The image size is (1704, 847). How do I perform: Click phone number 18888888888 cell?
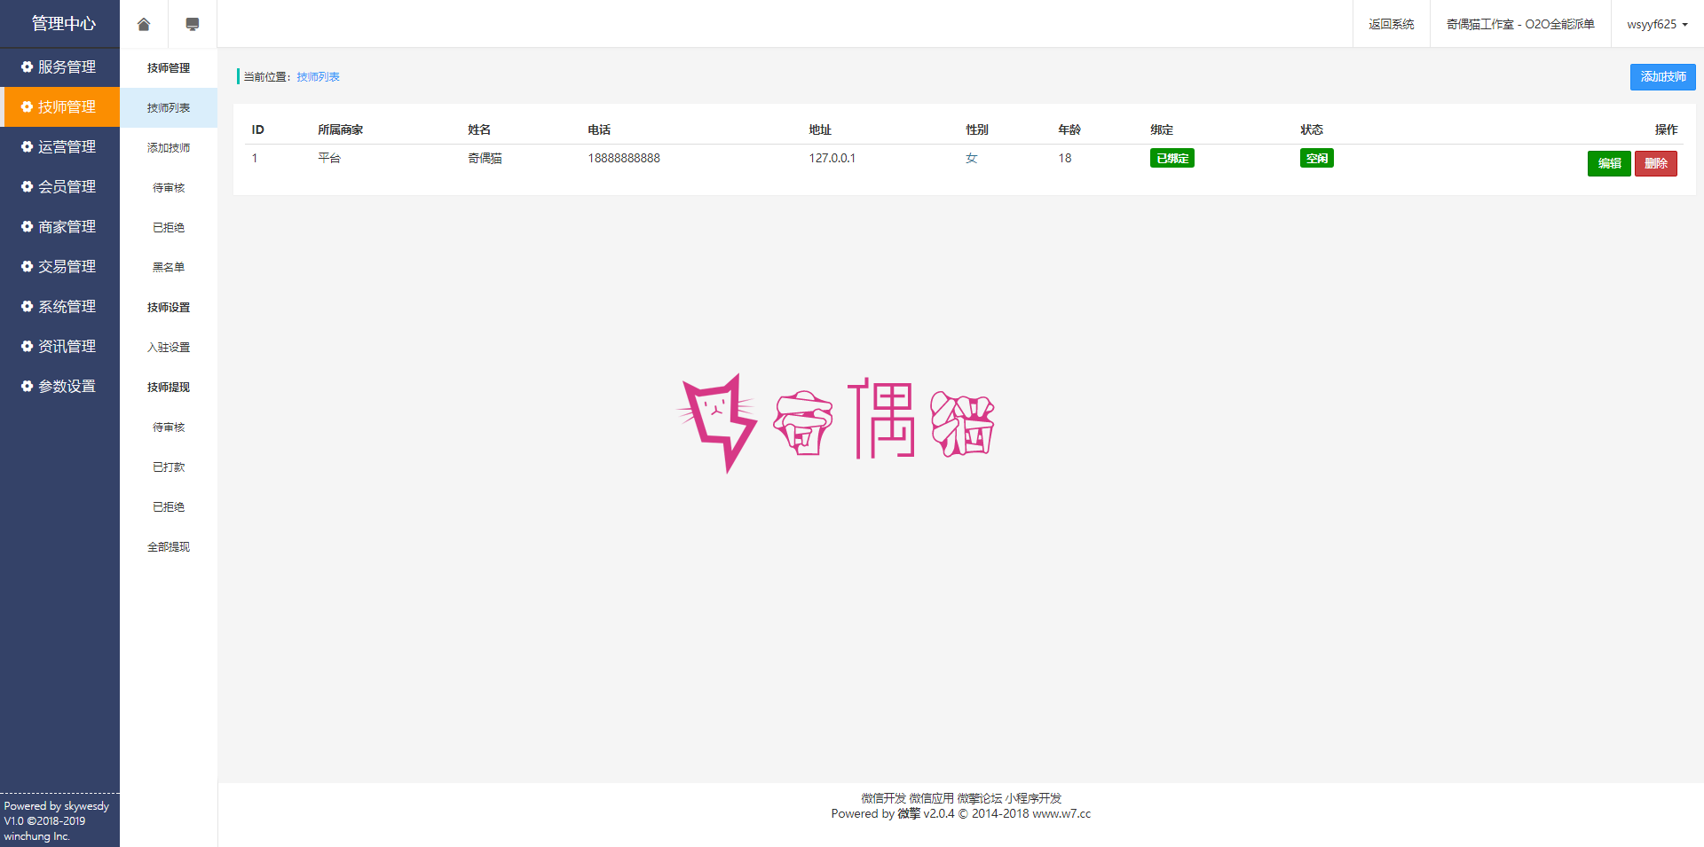point(624,158)
